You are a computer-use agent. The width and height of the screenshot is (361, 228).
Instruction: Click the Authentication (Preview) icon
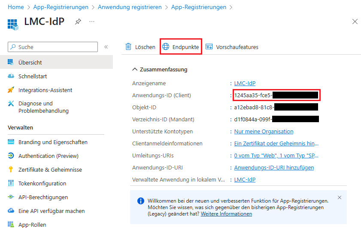(11, 156)
